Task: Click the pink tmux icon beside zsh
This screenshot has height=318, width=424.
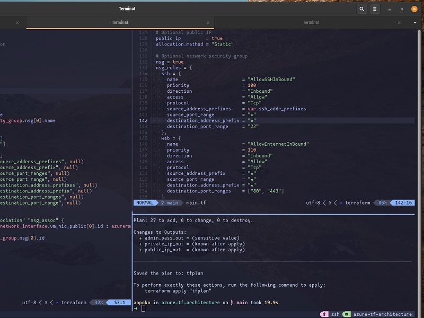Action: 324,314
